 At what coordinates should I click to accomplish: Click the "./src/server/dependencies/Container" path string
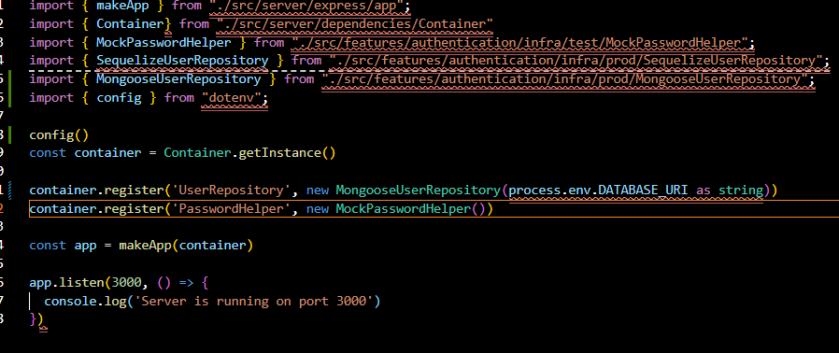(x=355, y=24)
